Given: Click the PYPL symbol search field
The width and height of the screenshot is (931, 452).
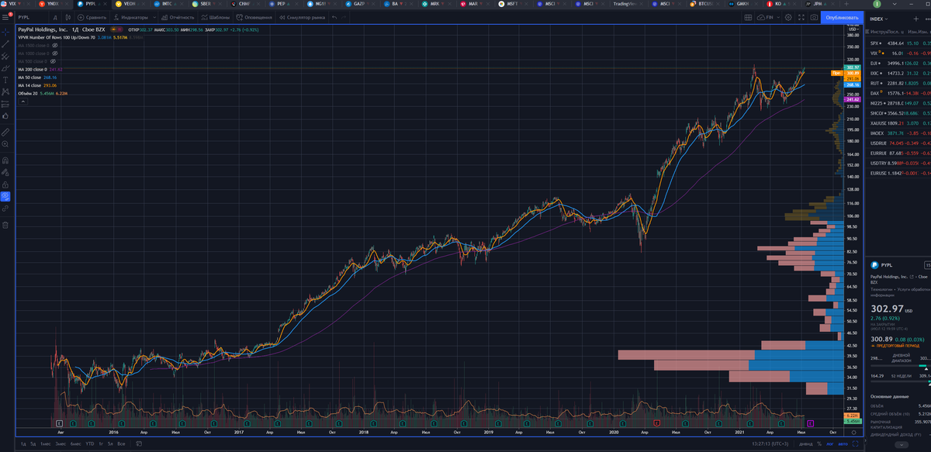Looking at the screenshot, I should 31,16.
